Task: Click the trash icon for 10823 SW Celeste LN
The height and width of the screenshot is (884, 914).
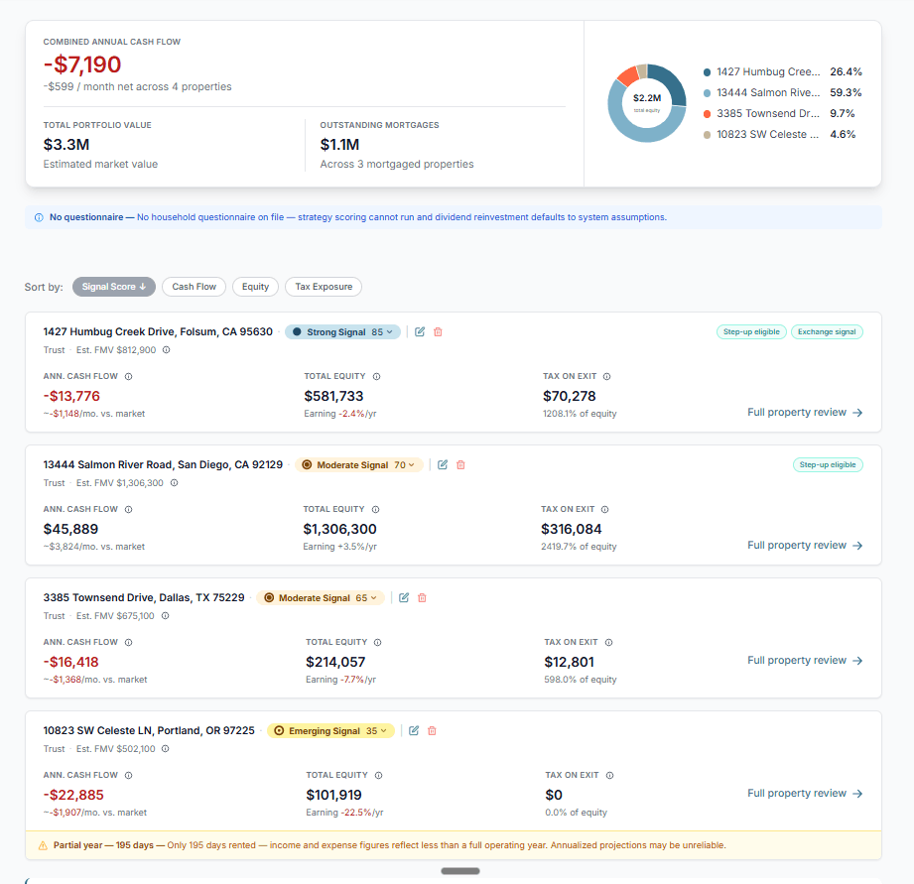Action: click(x=434, y=730)
